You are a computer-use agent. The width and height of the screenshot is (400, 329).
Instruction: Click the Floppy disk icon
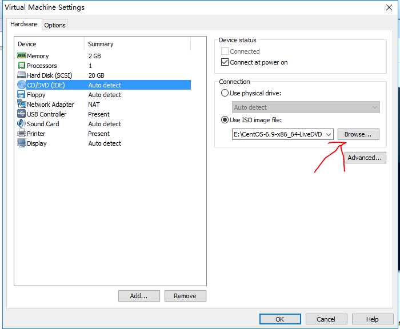click(x=21, y=95)
